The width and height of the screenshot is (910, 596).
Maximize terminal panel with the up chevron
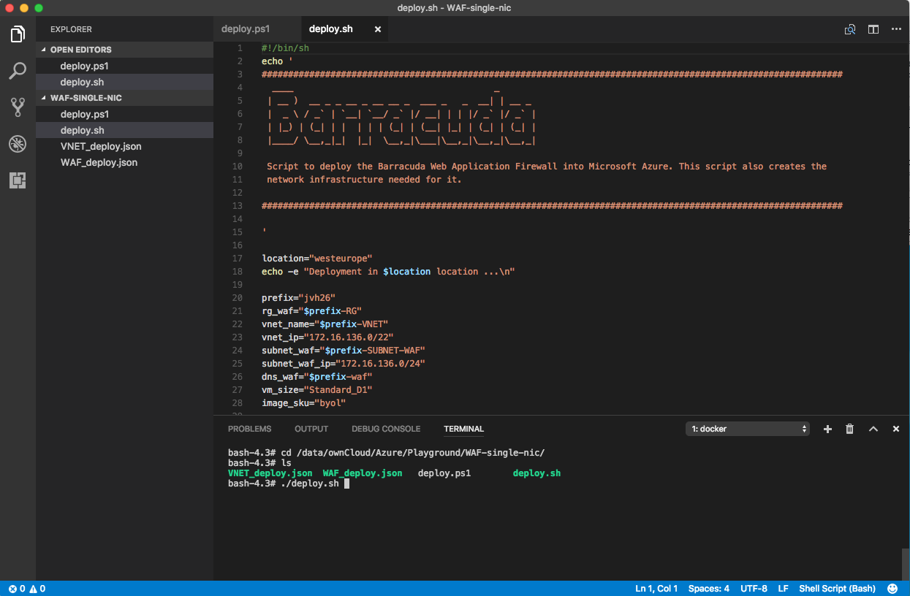(x=873, y=429)
